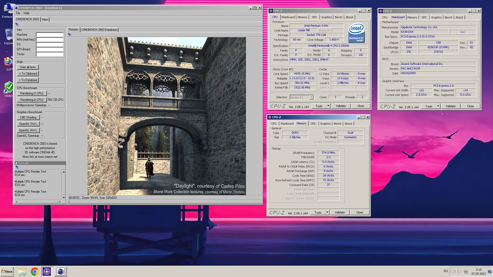Open Tools dropdown arrow in CPU-Z Memory window
Viewport: 493px width, 277px height.
[x=327, y=212]
